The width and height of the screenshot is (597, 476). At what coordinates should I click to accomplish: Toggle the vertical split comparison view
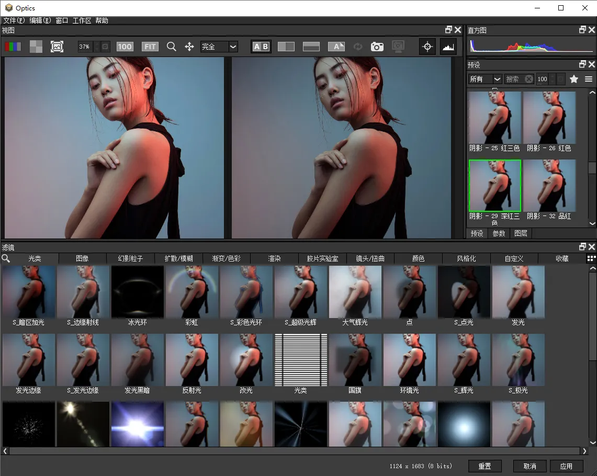click(286, 47)
